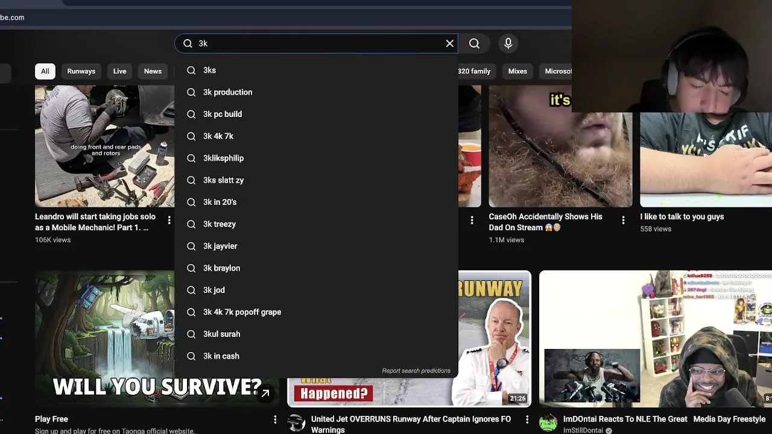The image size is (772, 434).
Task: Open options menu for CaseOh video
Action: pyautogui.click(x=623, y=221)
